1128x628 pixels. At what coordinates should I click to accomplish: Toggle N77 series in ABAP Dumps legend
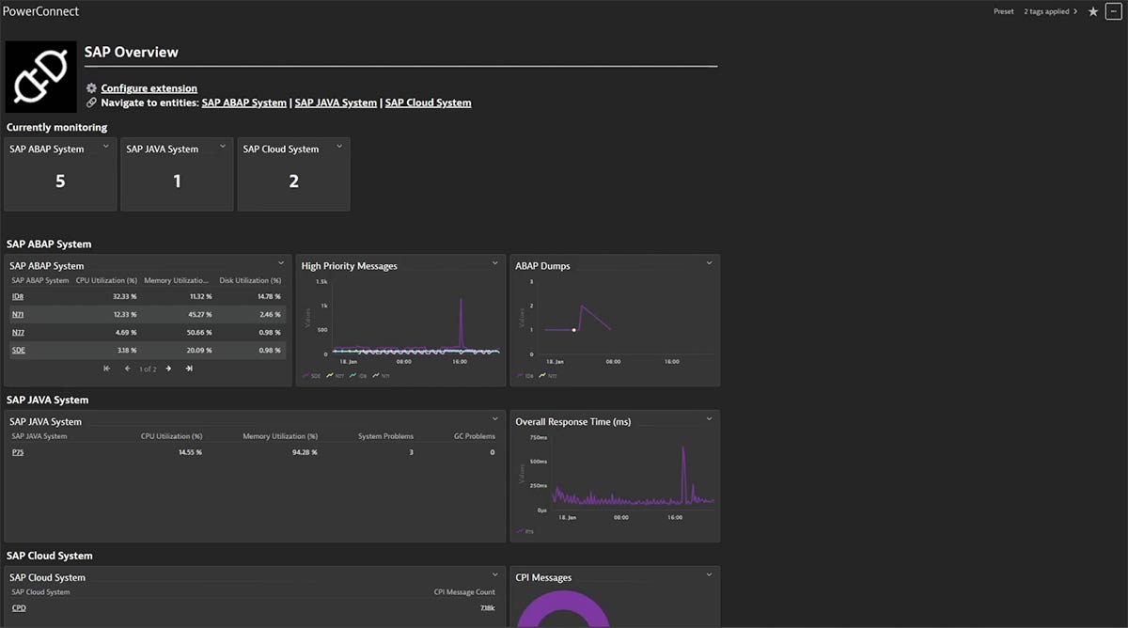547,375
